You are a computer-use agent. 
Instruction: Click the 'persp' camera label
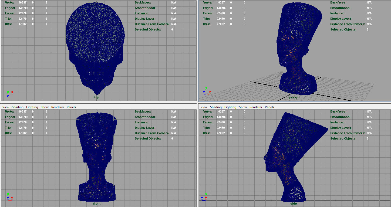point(294,97)
